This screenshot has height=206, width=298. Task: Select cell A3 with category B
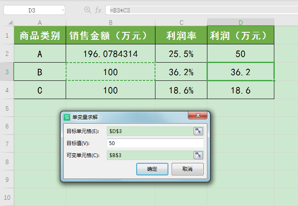[x=40, y=72]
